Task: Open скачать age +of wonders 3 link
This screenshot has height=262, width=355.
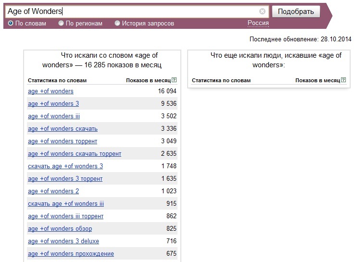Action: 65,166
